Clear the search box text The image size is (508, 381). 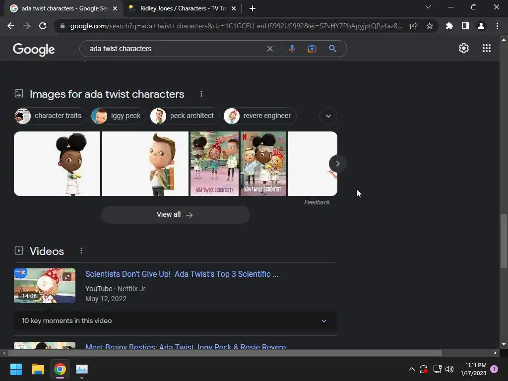[x=269, y=49]
